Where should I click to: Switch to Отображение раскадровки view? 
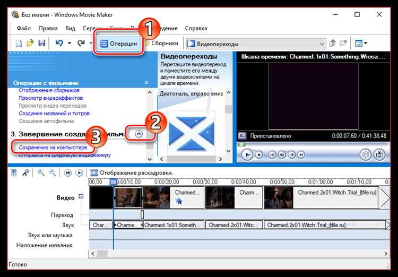coord(132,173)
